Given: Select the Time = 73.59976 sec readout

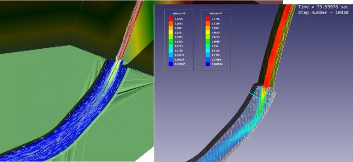Looking at the screenshot, I should coord(323,7).
